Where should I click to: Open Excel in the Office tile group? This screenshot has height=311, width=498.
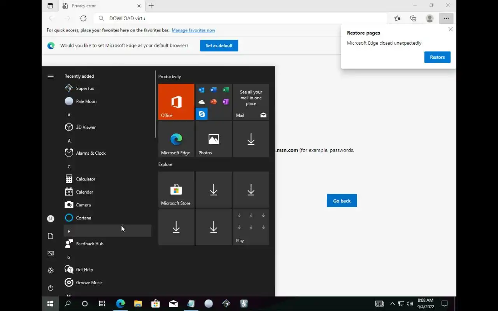(226, 90)
